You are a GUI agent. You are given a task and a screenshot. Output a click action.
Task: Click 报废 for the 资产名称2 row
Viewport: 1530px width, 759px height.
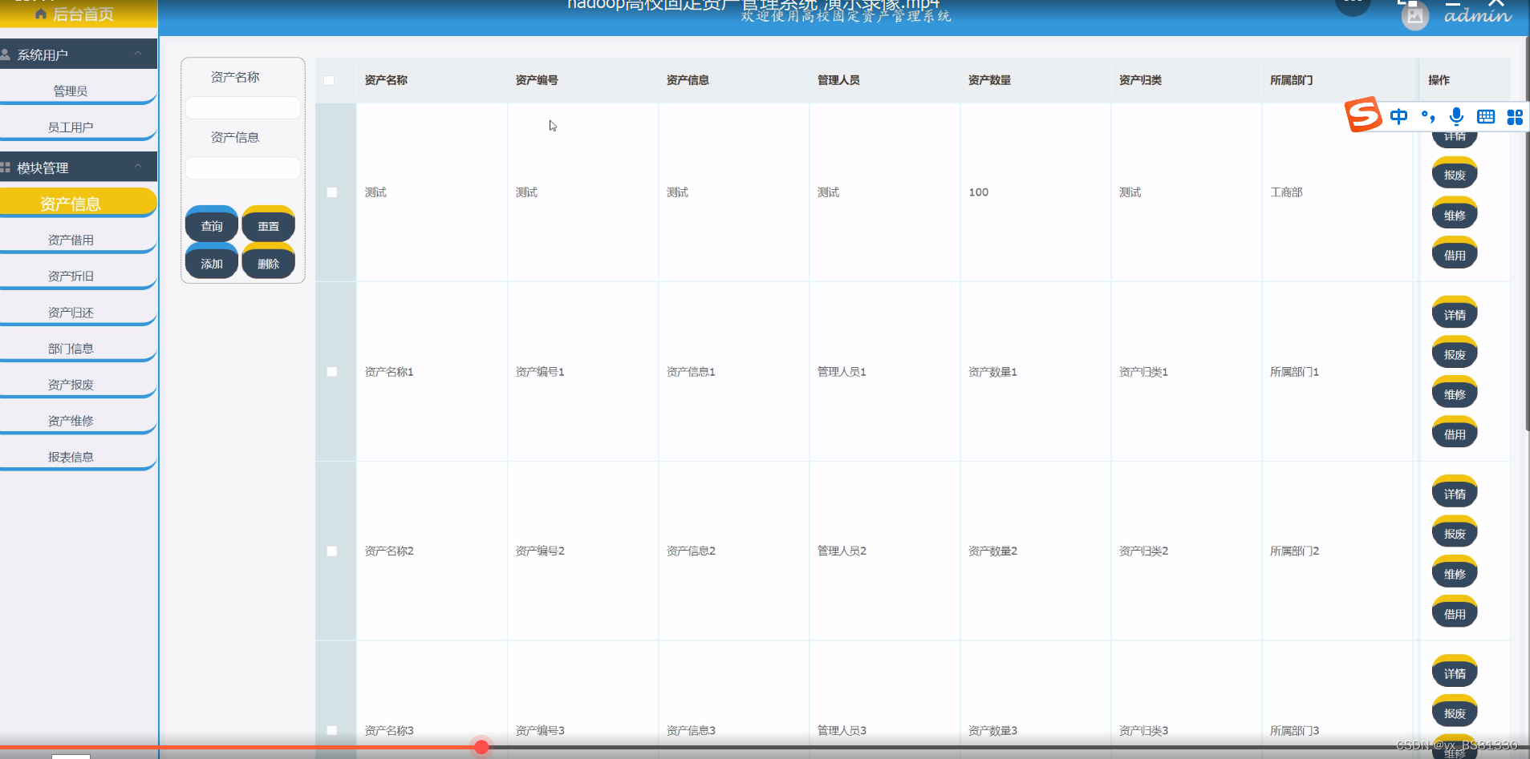pyautogui.click(x=1455, y=533)
